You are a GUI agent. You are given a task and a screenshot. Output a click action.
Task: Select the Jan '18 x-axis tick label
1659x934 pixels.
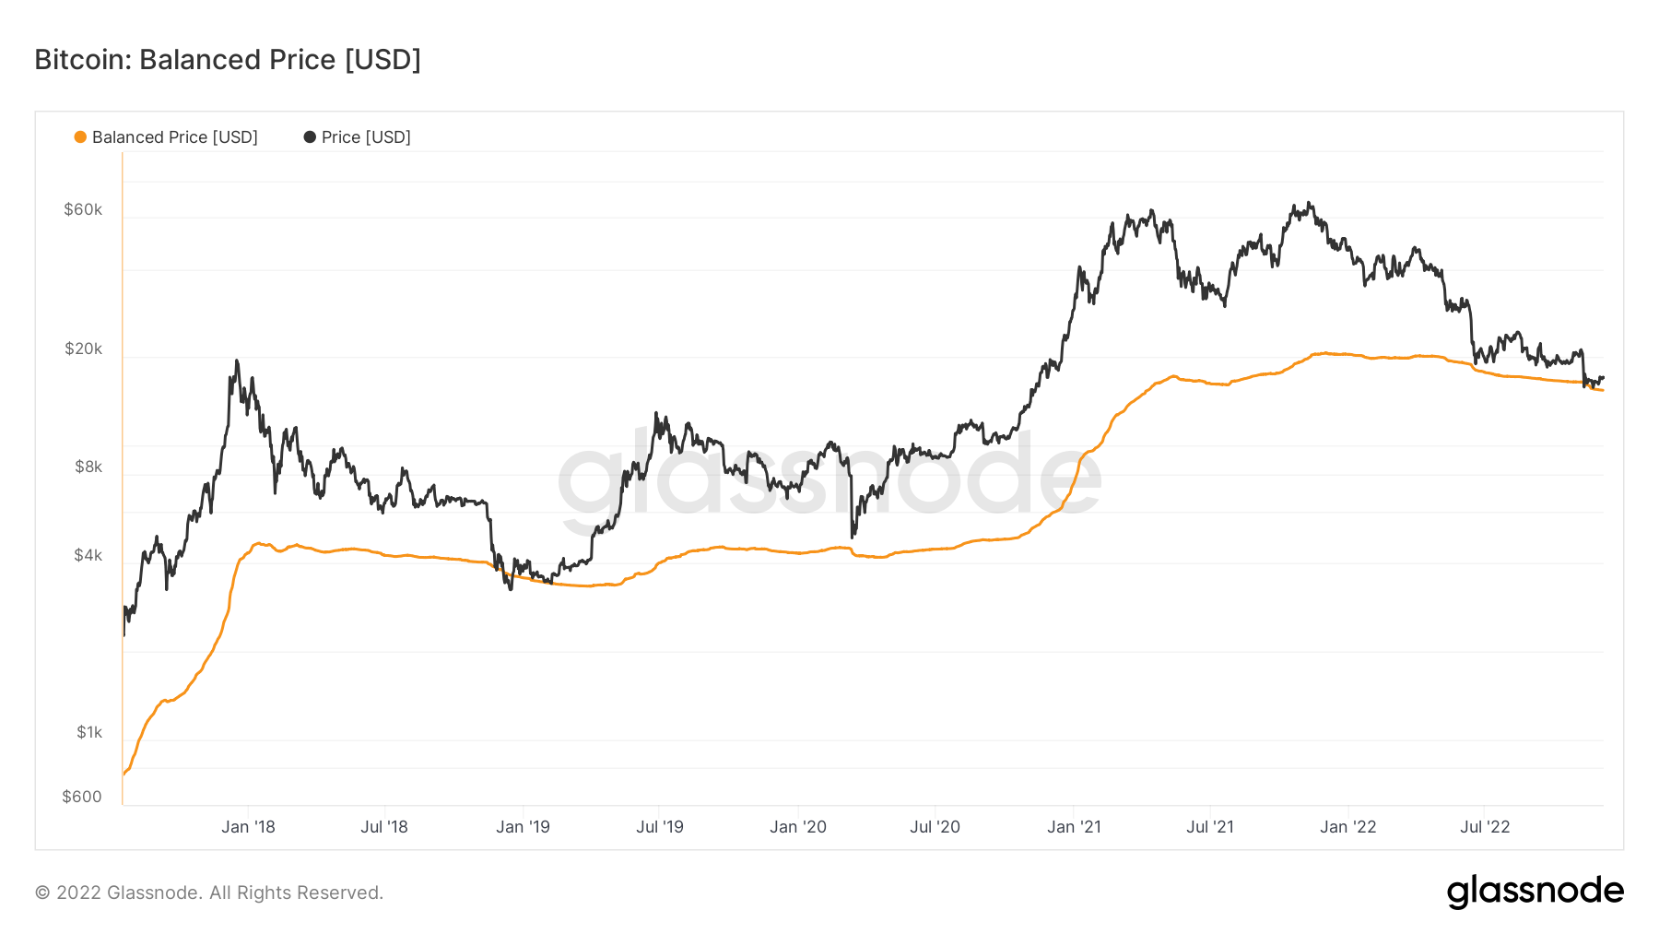coord(248,827)
